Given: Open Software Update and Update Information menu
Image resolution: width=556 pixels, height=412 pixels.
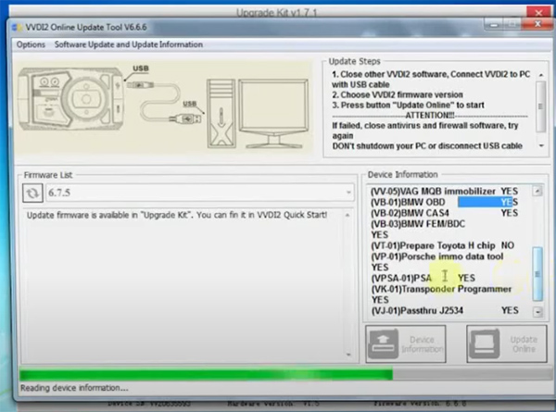Looking at the screenshot, I should [129, 44].
